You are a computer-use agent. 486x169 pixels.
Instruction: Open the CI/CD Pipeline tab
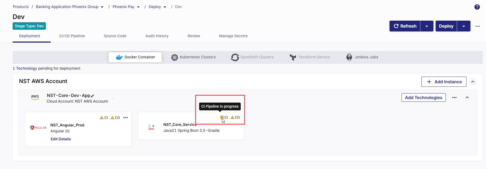(72, 36)
